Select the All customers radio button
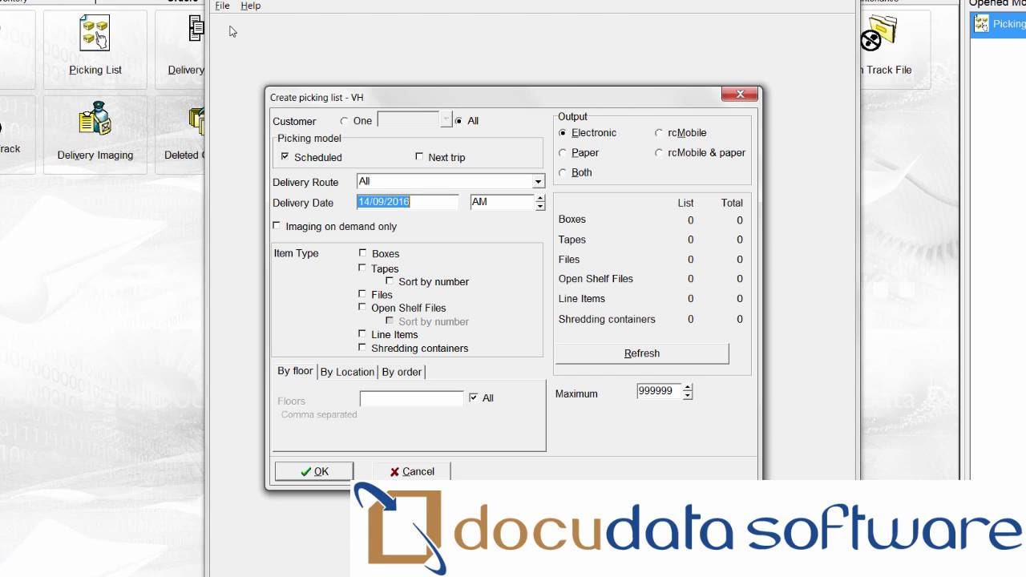 [458, 121]
